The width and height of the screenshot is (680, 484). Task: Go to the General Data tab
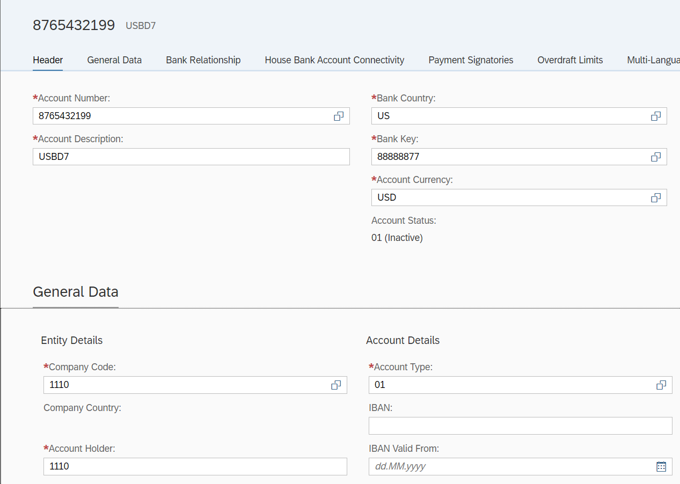pos(114,60)
